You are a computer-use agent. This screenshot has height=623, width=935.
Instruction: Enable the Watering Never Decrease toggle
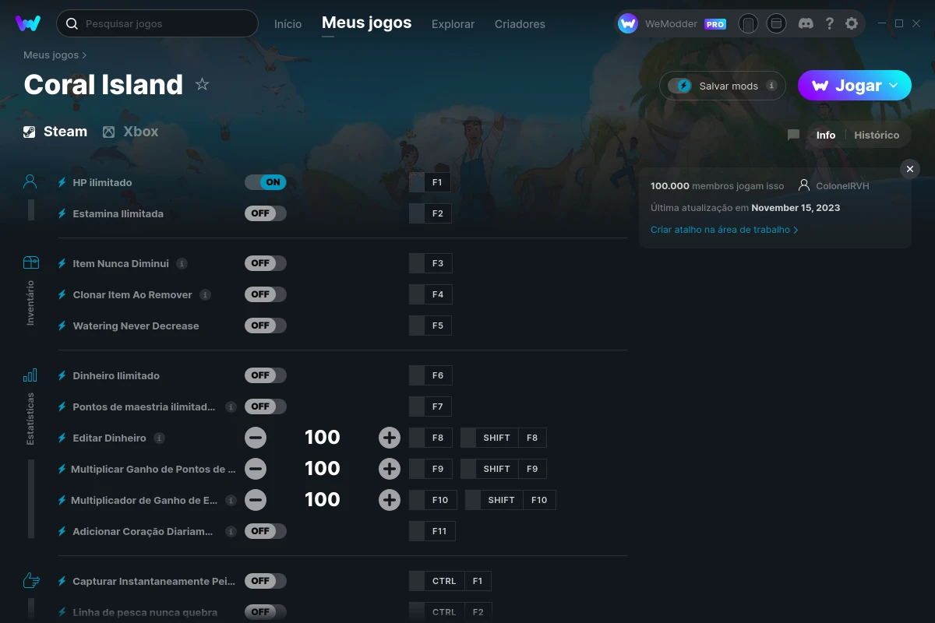pyautogui.click(x=266, y=326)
